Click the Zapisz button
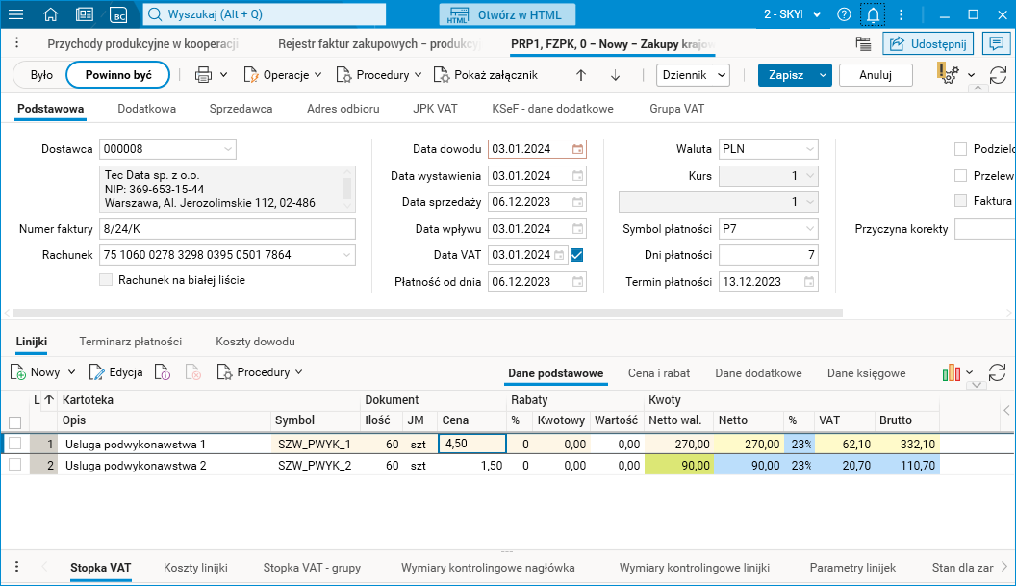 [x=786, y=75]
